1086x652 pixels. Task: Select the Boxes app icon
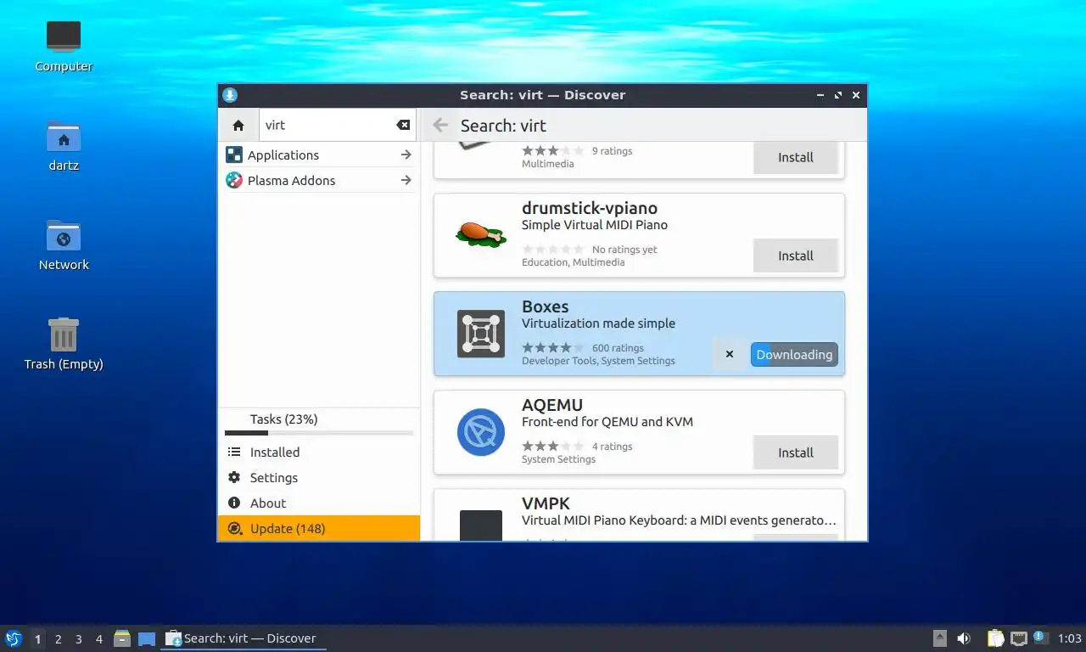click(x=481, y=334)
